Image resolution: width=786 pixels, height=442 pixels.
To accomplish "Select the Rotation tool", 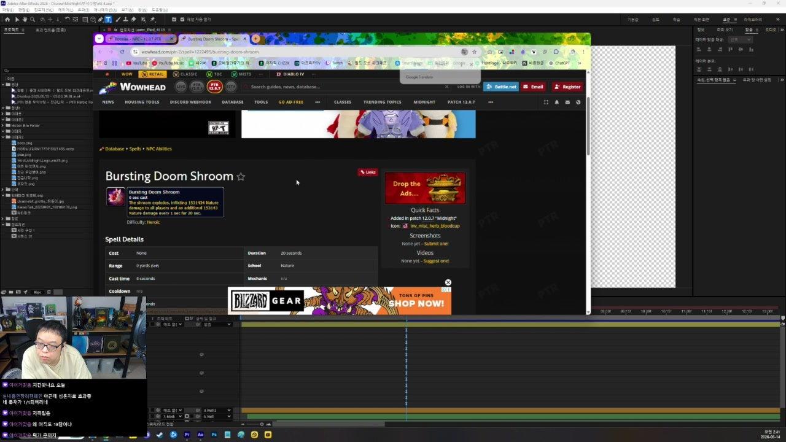I will [x=68, y=19].
